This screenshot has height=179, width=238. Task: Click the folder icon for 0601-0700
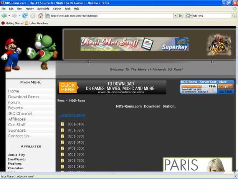click(x=63, y=161)
